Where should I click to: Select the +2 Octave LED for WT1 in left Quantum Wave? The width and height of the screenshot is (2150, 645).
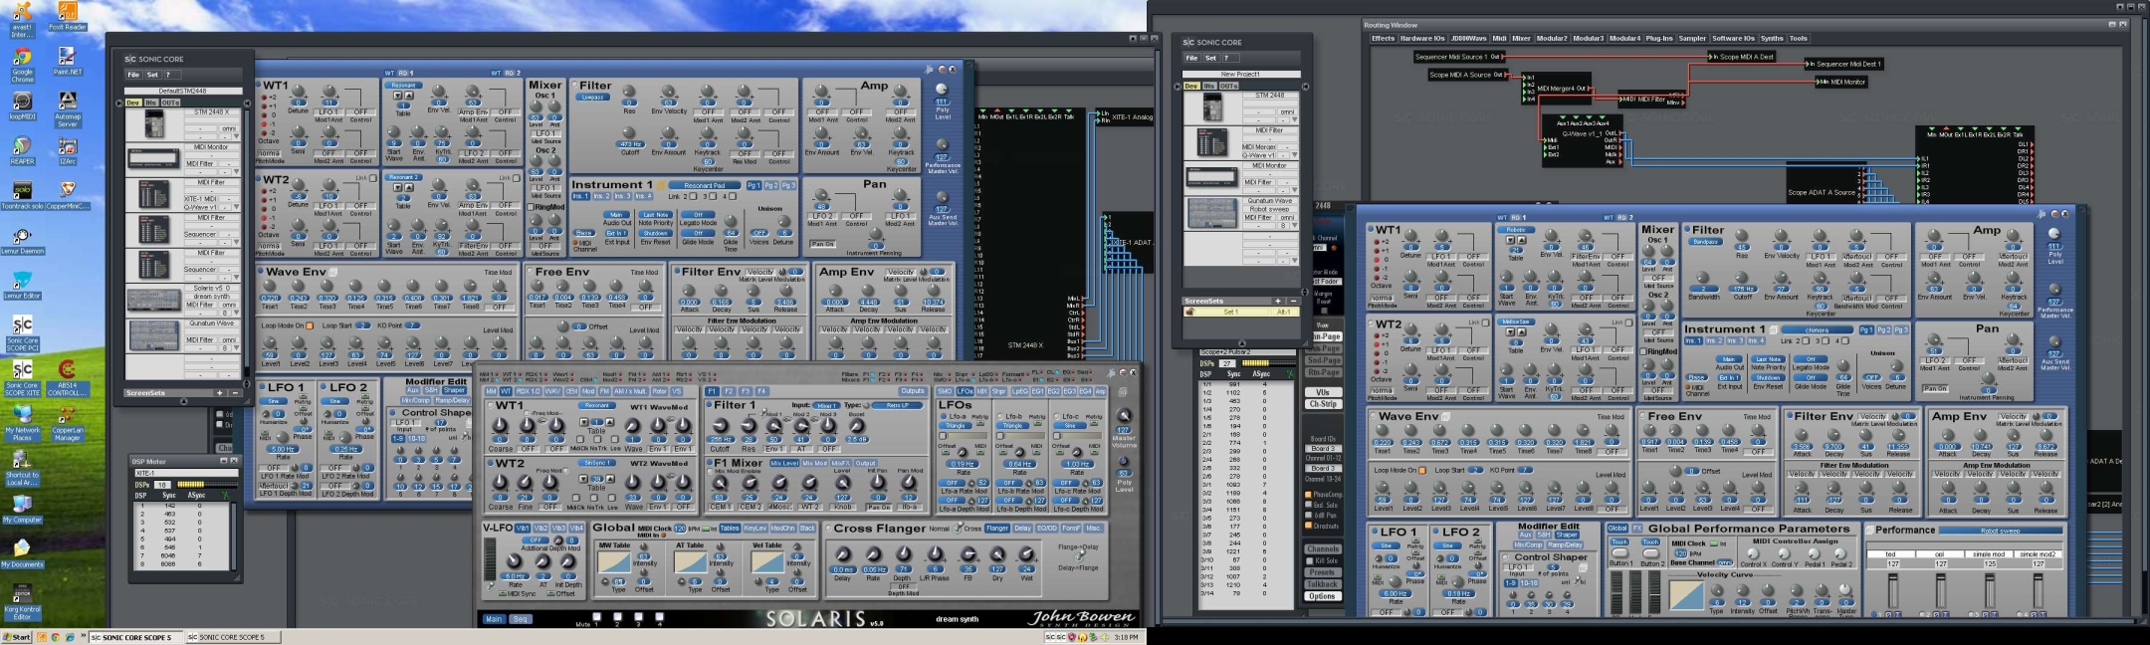coord(263,99)
